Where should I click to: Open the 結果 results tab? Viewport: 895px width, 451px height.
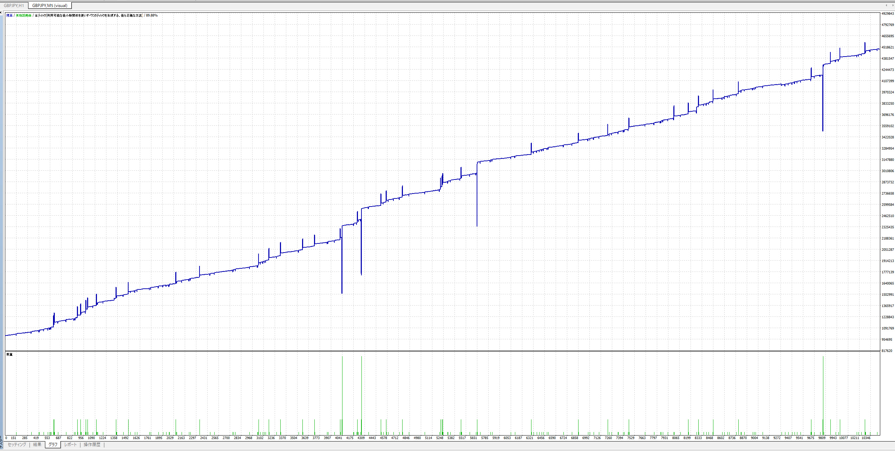(x=37, y=445)
